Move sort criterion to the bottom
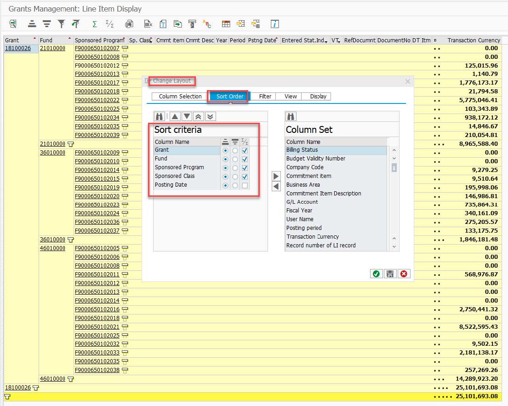 coord(210,116)
